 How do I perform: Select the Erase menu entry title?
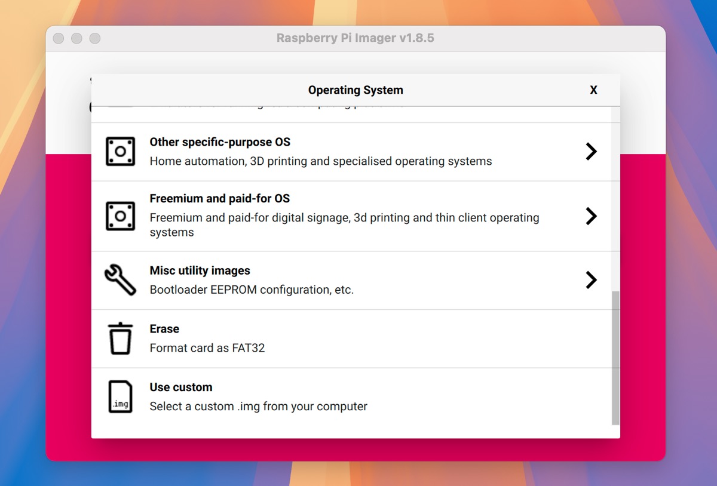click(x=164, y=329)
